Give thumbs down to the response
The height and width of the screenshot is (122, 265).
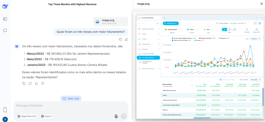(43, 83)
